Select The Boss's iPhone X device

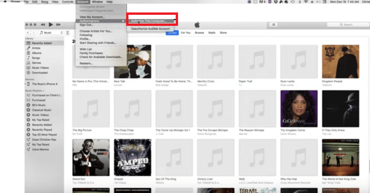(x=44, y=84)
